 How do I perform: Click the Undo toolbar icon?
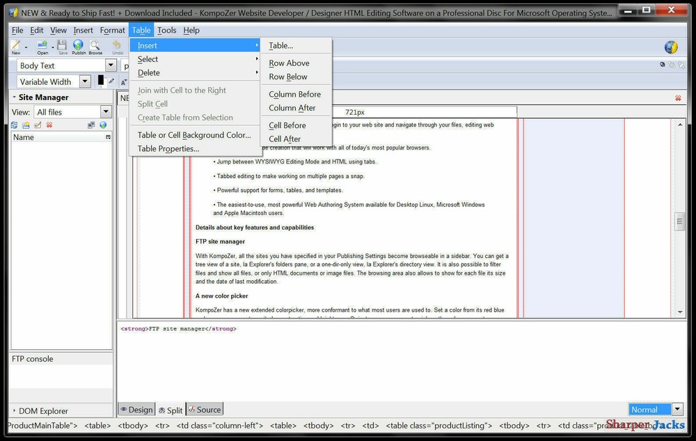coord(116,46)
